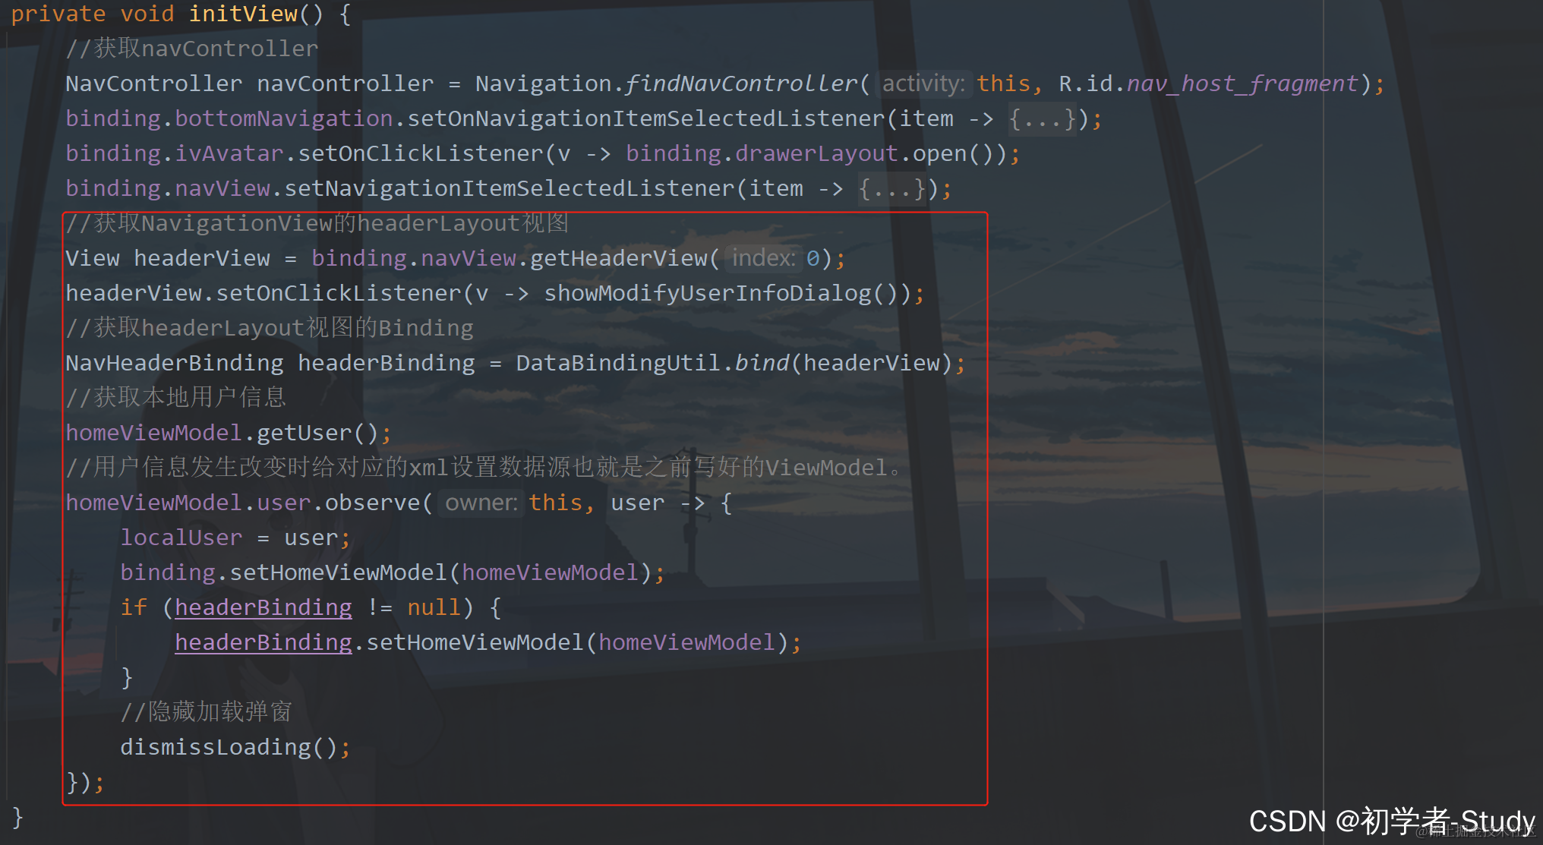The image size is (1543, 845).
Task: Click the DataBindingUtil class name
Action: (x=617, y=364)
